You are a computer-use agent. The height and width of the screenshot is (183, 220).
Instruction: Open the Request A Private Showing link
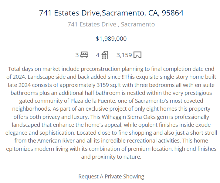tap(111, 176)
